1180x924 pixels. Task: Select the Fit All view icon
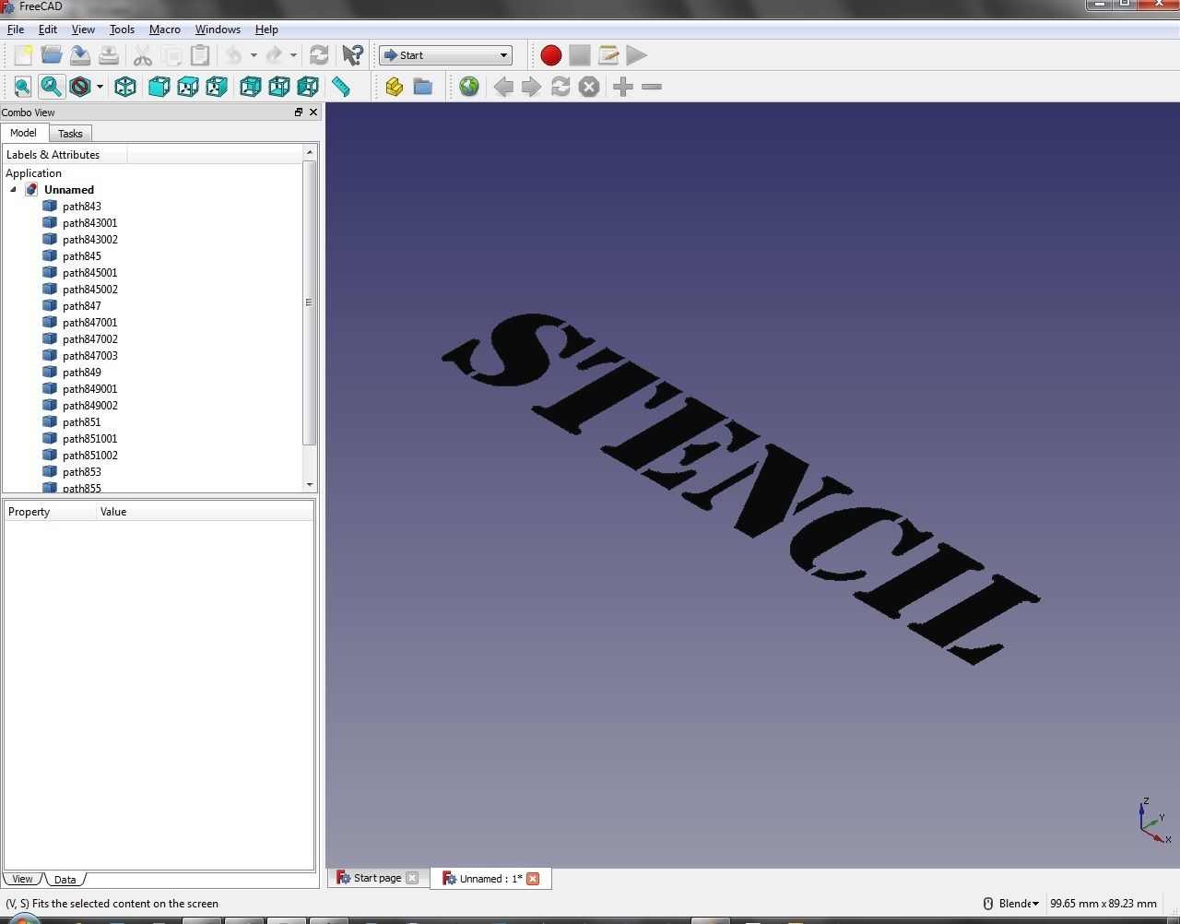(22, 87)
